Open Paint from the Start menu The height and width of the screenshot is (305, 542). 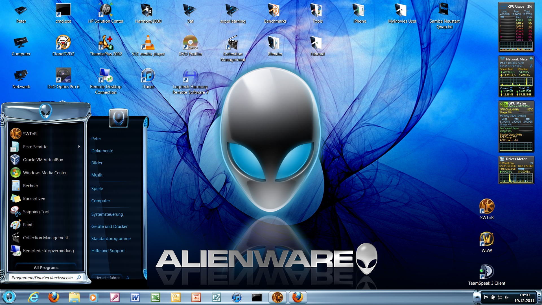click(47, 225)
